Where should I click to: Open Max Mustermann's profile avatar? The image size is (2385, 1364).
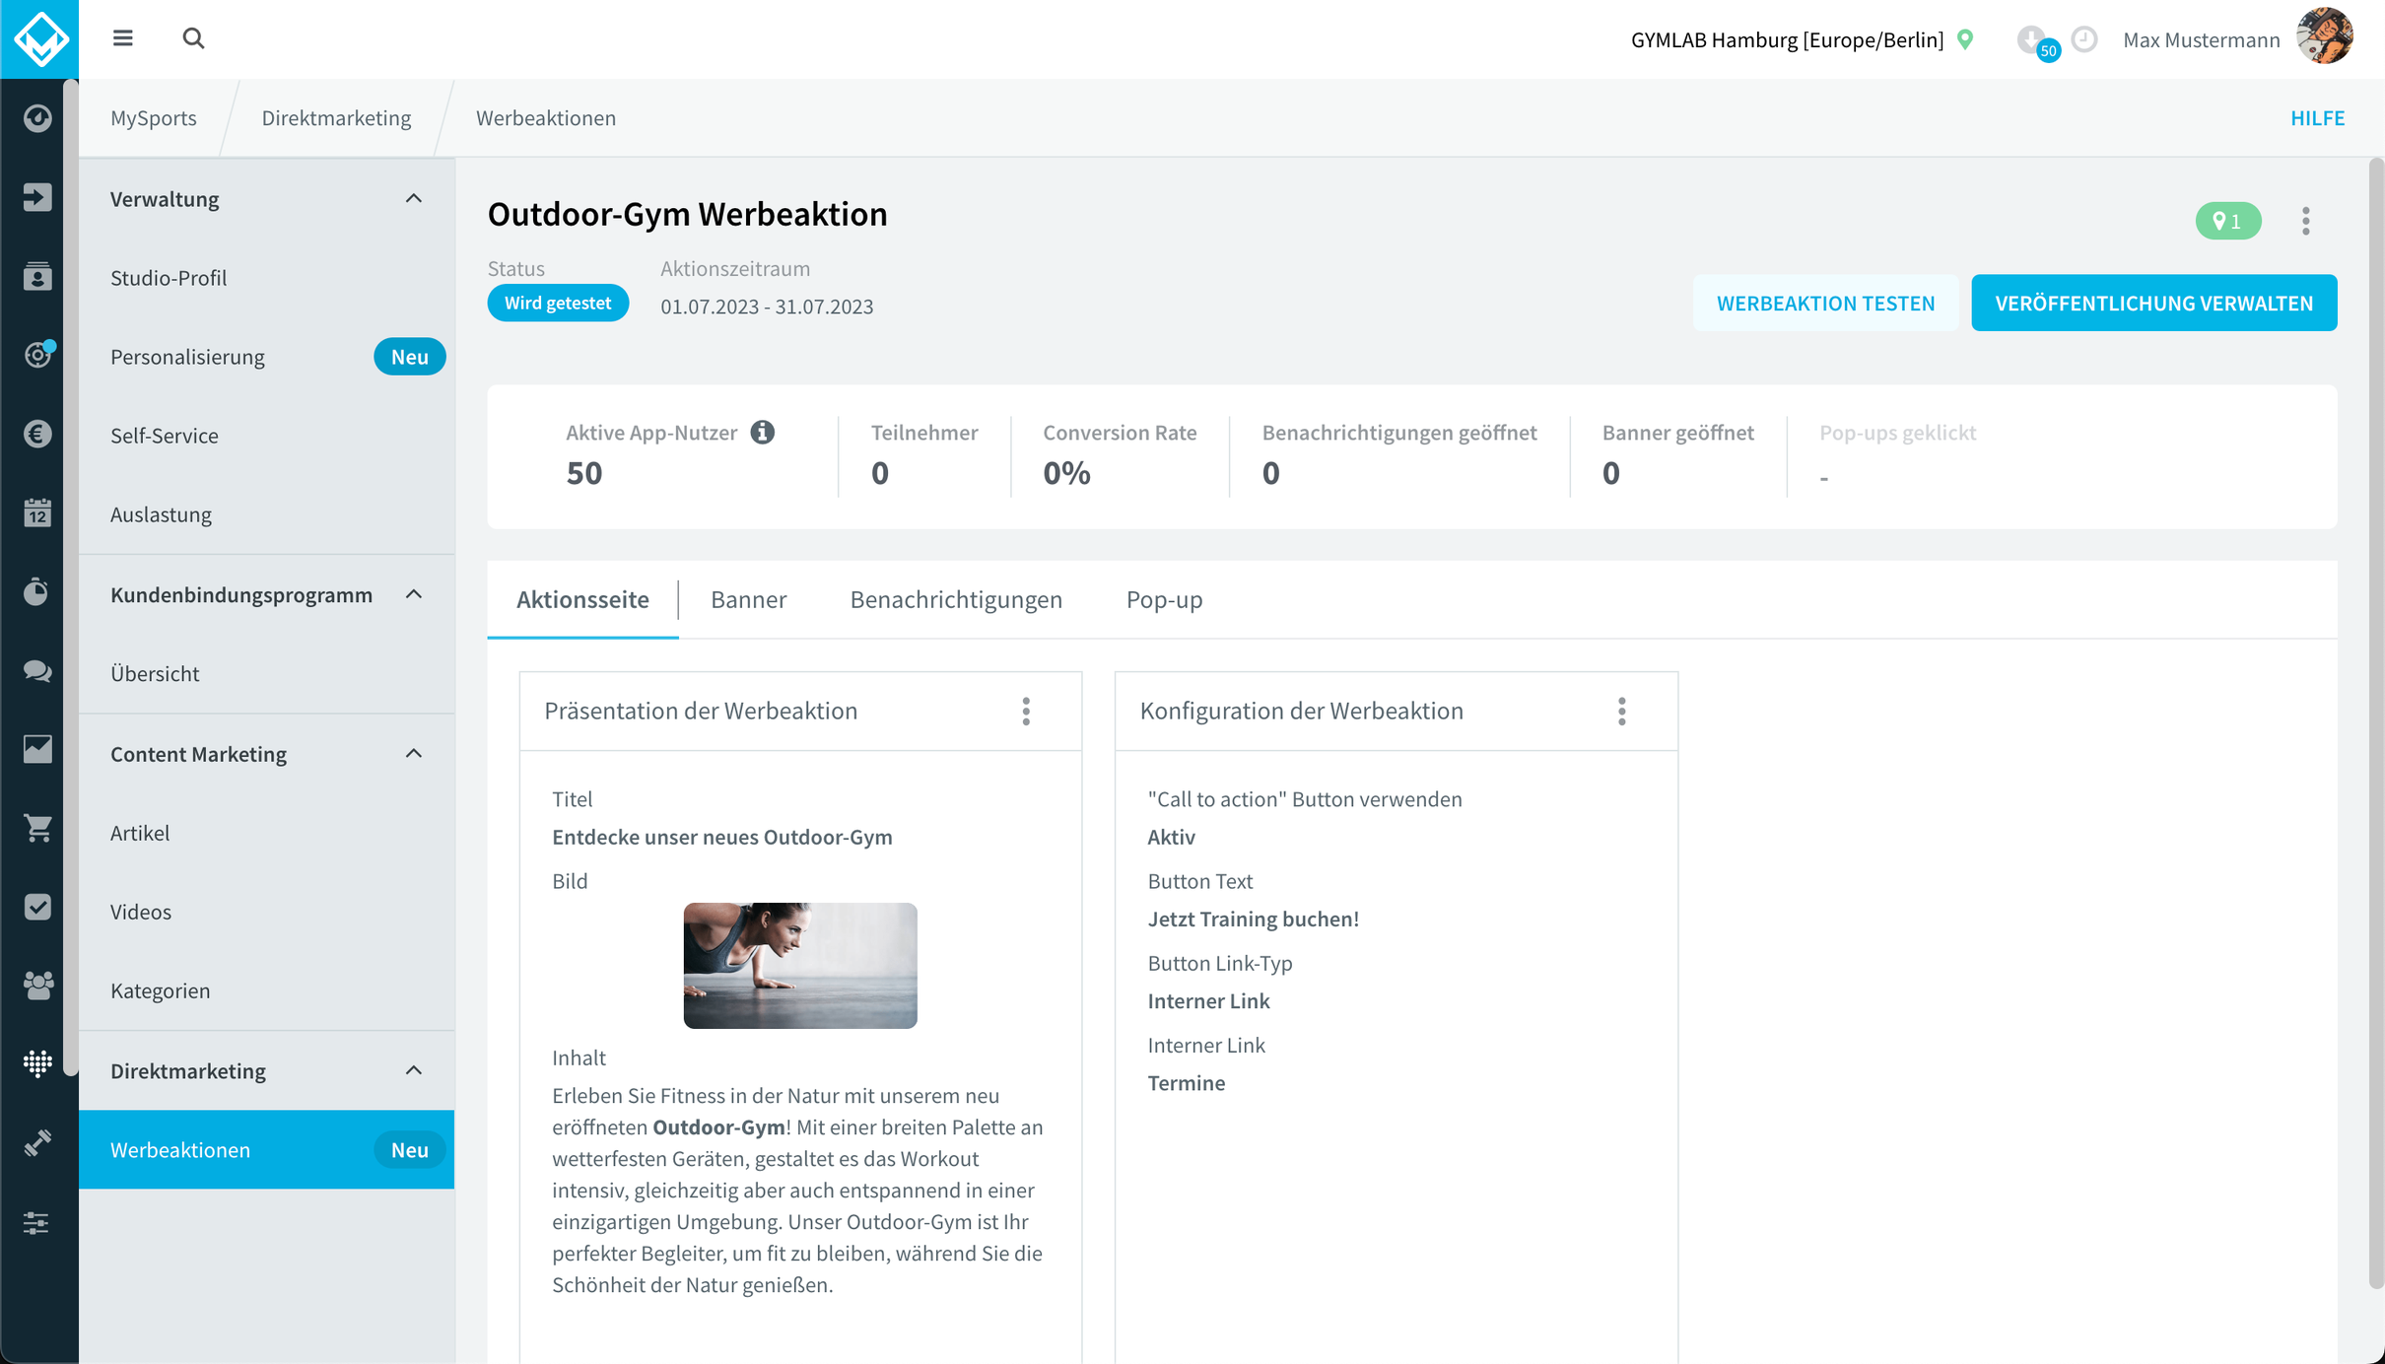coord(2326,37)
